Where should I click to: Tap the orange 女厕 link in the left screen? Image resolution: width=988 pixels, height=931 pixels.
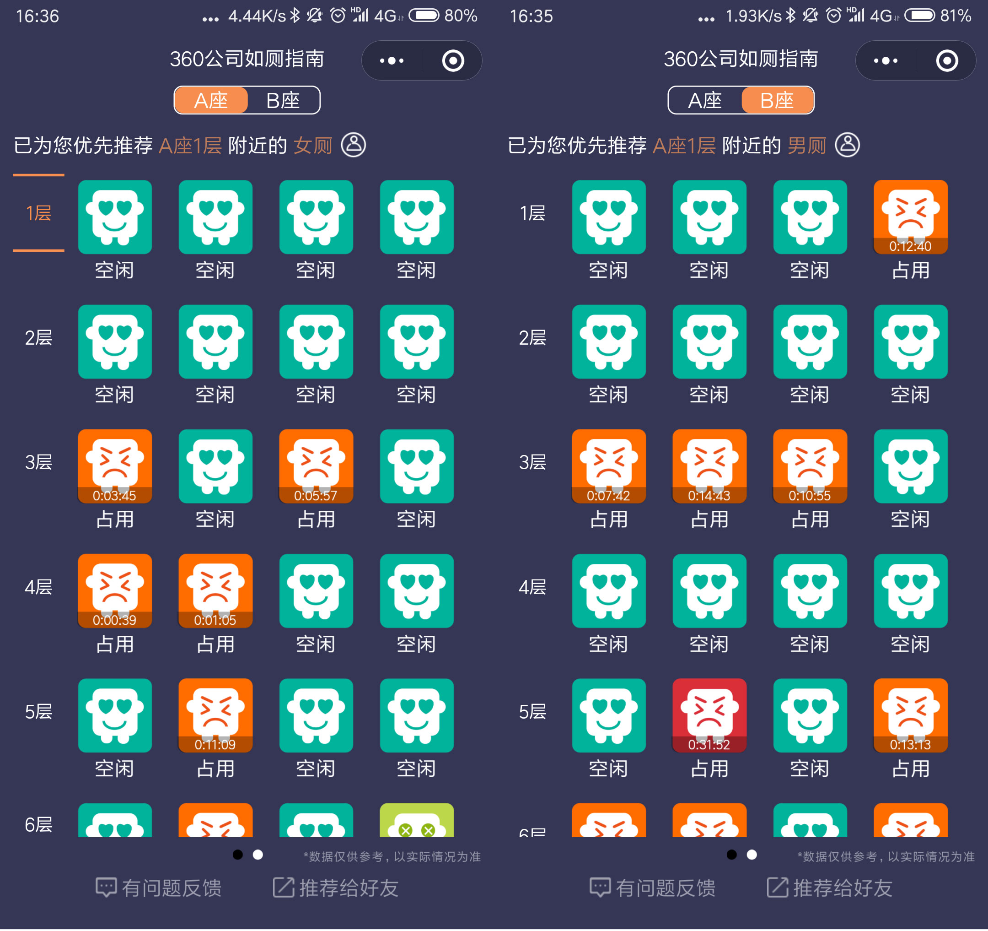312,146
